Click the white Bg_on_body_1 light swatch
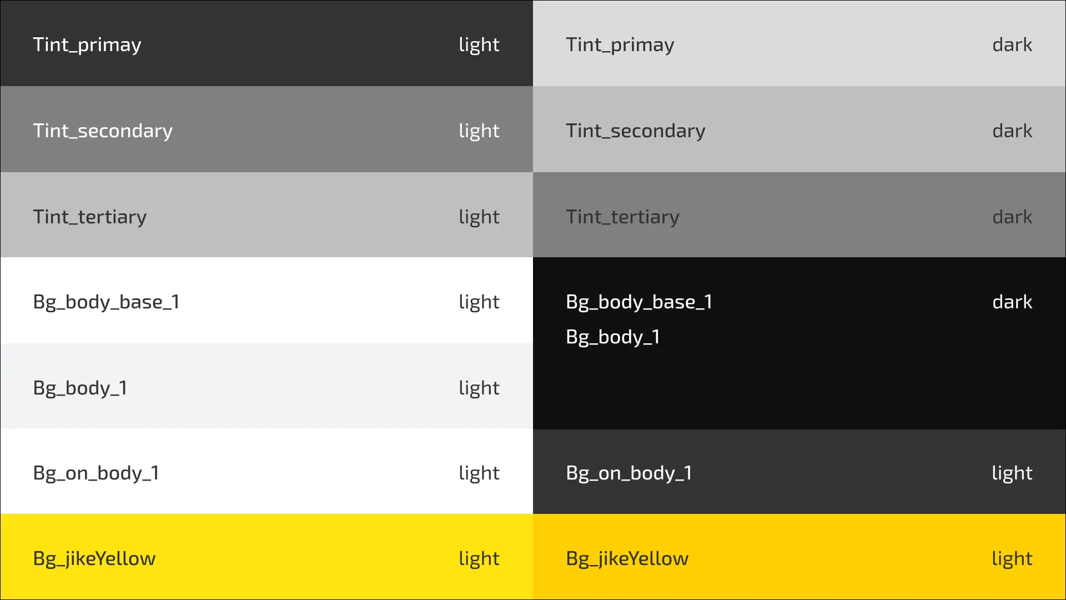 (x=266, y=472)
